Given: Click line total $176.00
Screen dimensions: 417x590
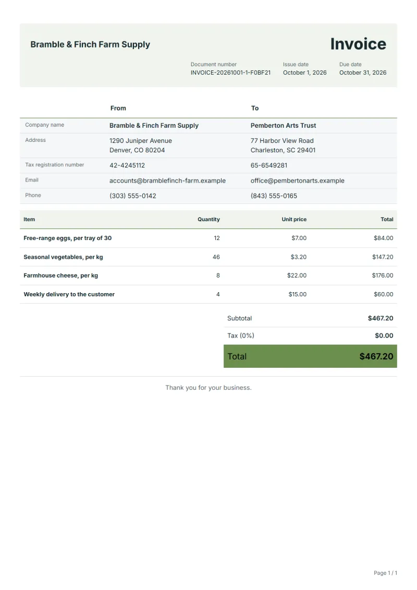Looking at the screenshot, I should [383, 275].
